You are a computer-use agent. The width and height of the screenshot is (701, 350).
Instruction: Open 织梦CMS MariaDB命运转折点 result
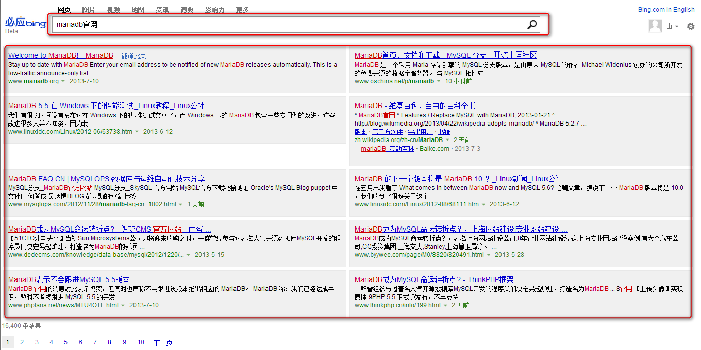coord(110,229)
